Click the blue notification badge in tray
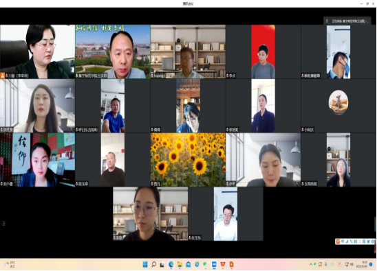Viewport: 377px width, 271px height. coord(371,264)
